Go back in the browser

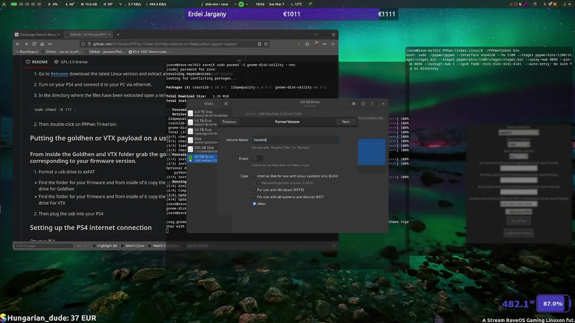click(18, 44)
